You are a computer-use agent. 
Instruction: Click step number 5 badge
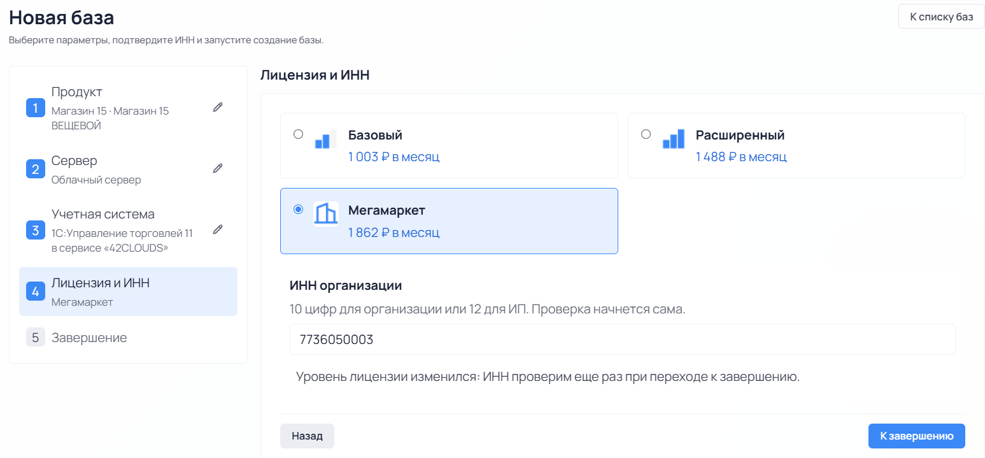point(36,338)
